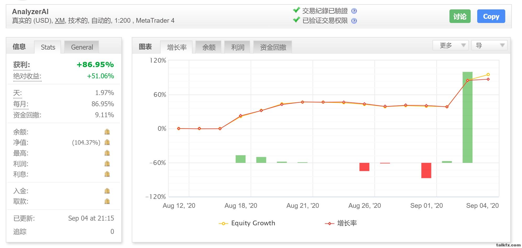Switch to the General tab
The height and width of the screenshot is (248, 522).
(x=82, y=47)
